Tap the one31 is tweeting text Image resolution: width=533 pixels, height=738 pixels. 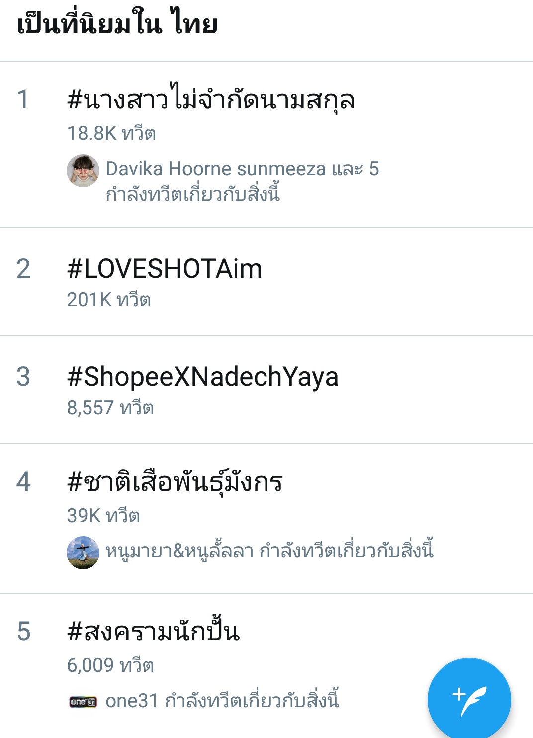[x=222, y=700]
